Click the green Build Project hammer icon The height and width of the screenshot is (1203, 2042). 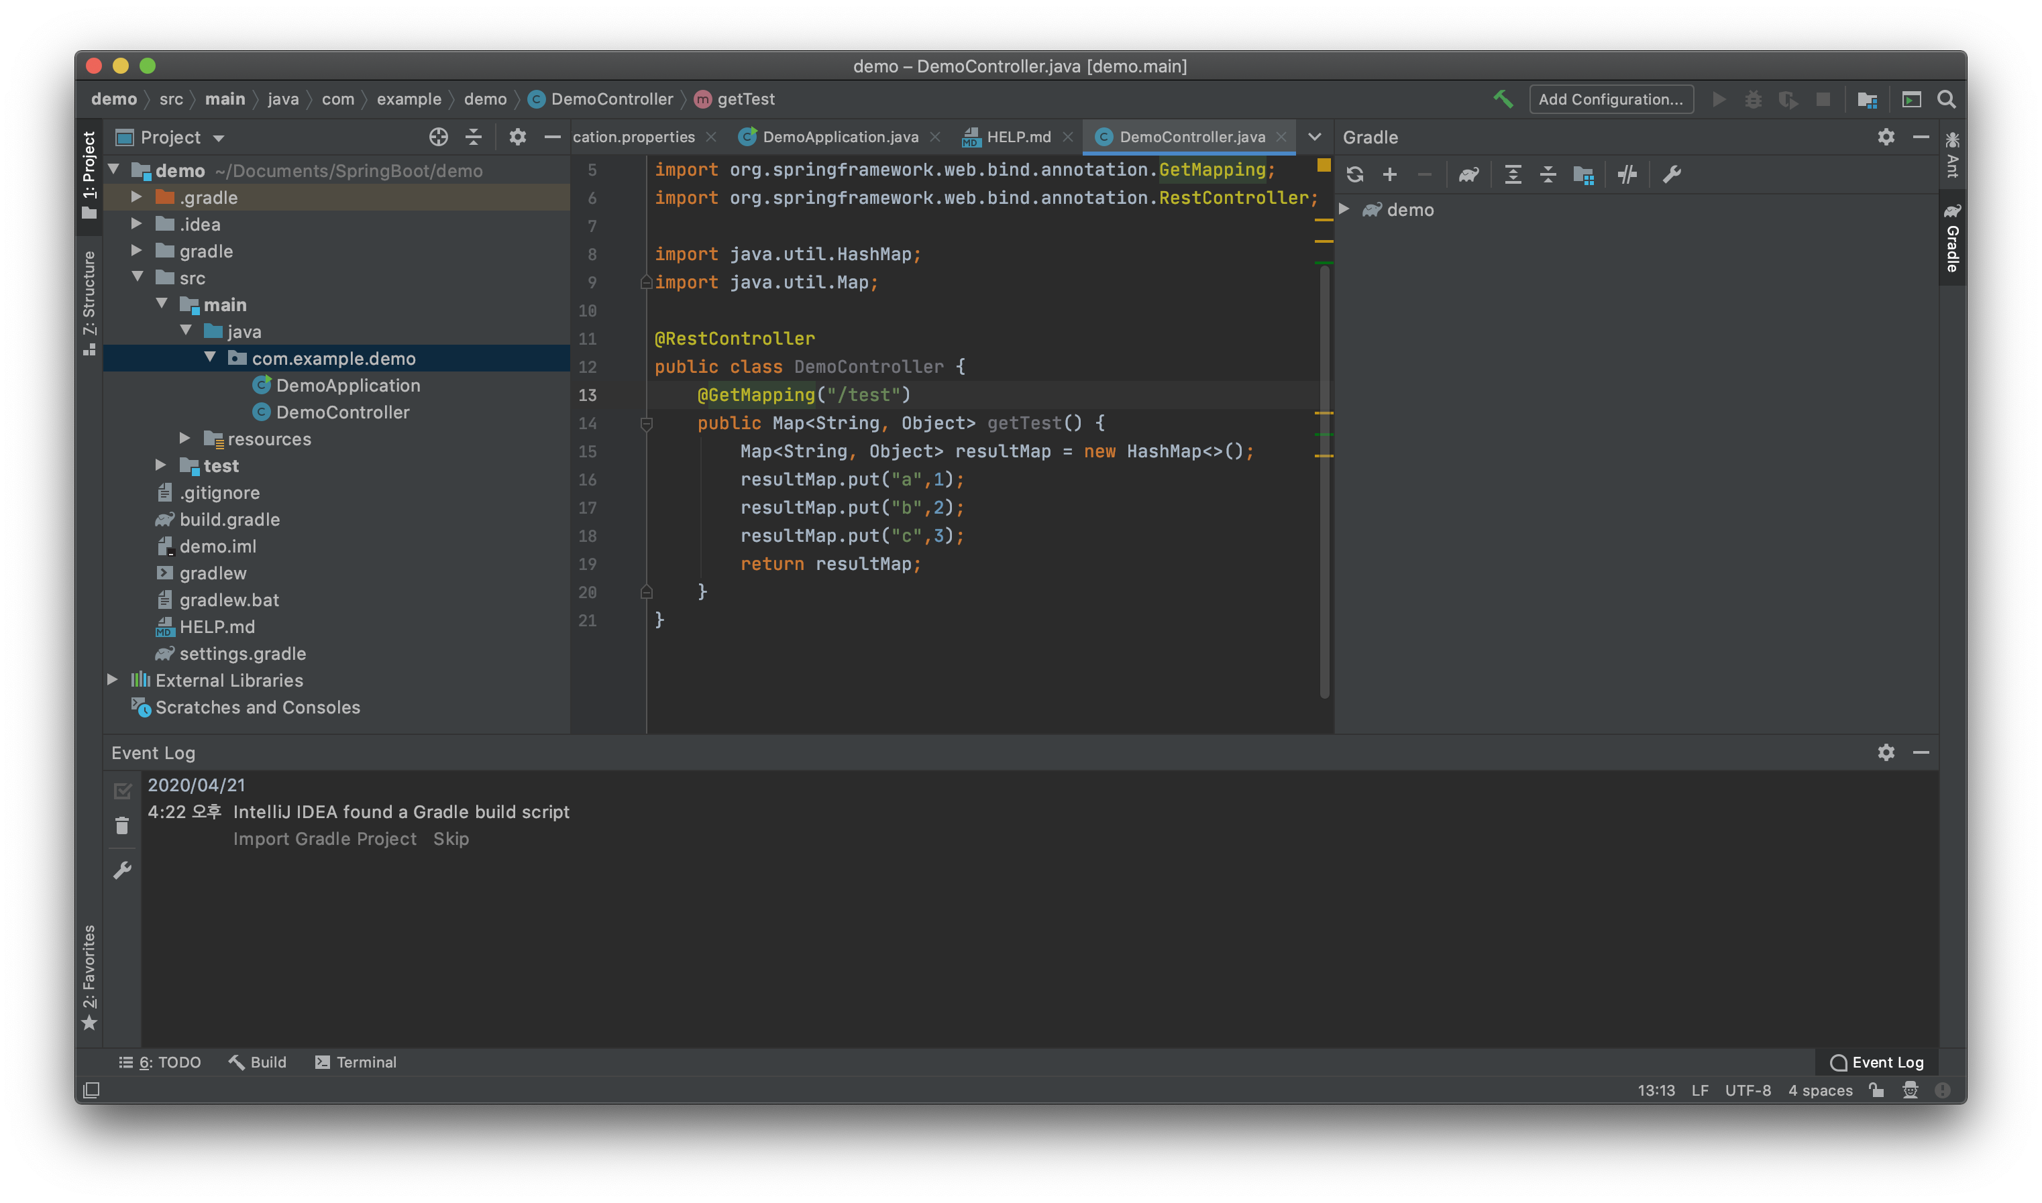click(x=1503, y=99)
